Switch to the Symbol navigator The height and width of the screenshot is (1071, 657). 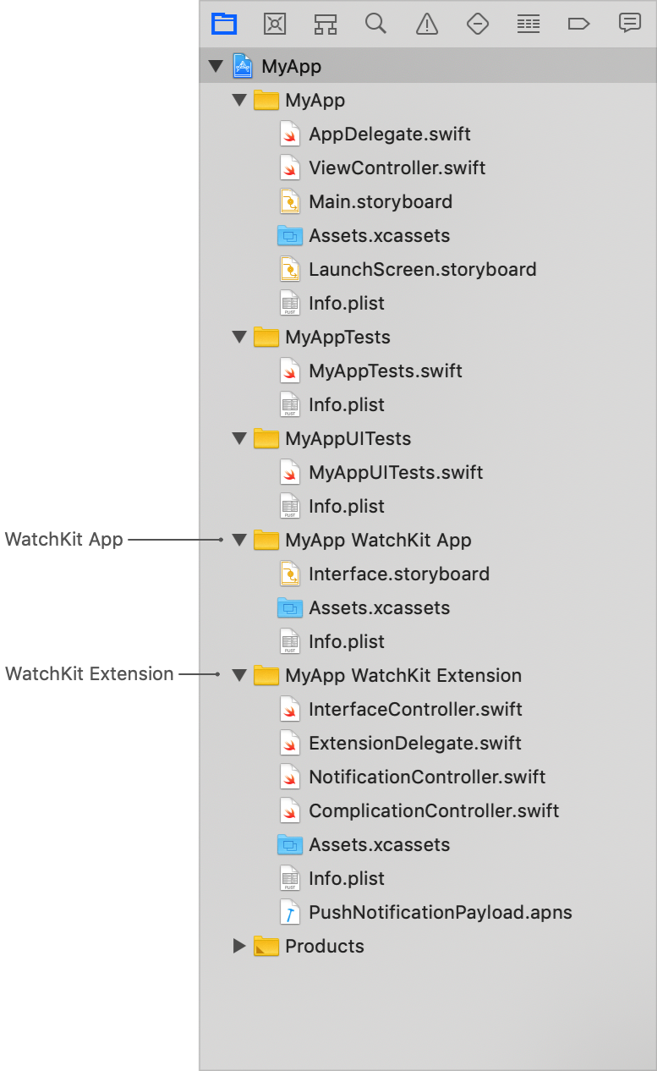[325, 24]
